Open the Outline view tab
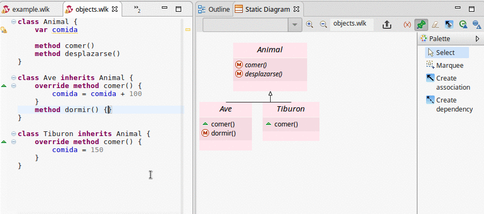 [x=214, y=9]
